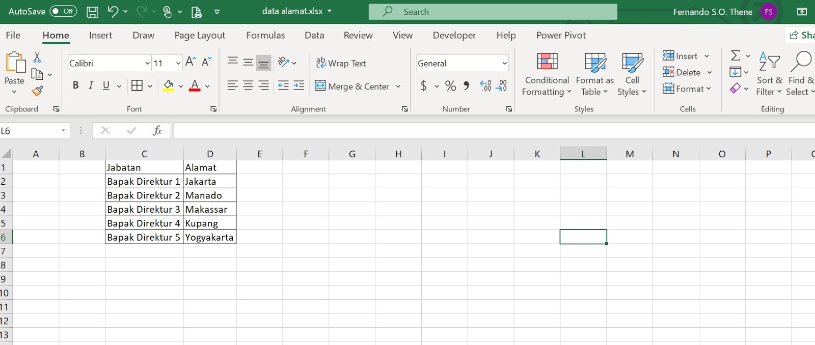This screenshot has width=815, height=345.
Task: Open the font size 11 dropdown
Action: click(178, 63)
